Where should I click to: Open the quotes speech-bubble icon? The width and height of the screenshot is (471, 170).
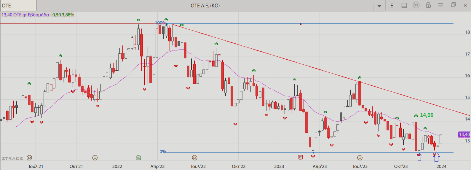tap(416, 5)
